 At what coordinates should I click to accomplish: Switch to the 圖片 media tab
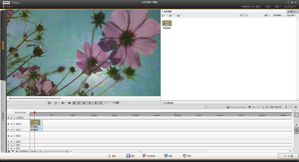(171, 16)
